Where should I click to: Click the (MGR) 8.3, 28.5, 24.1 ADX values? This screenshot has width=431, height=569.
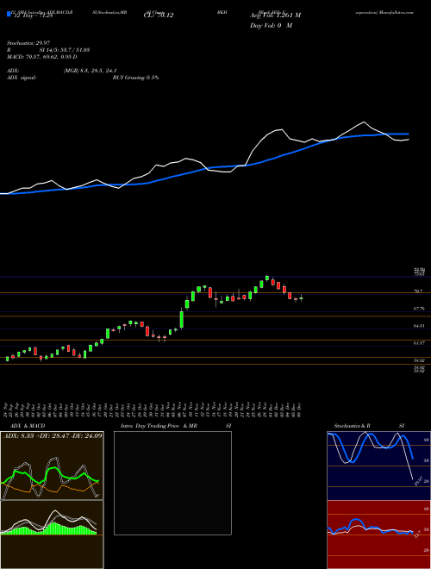[x=90, y=71]
